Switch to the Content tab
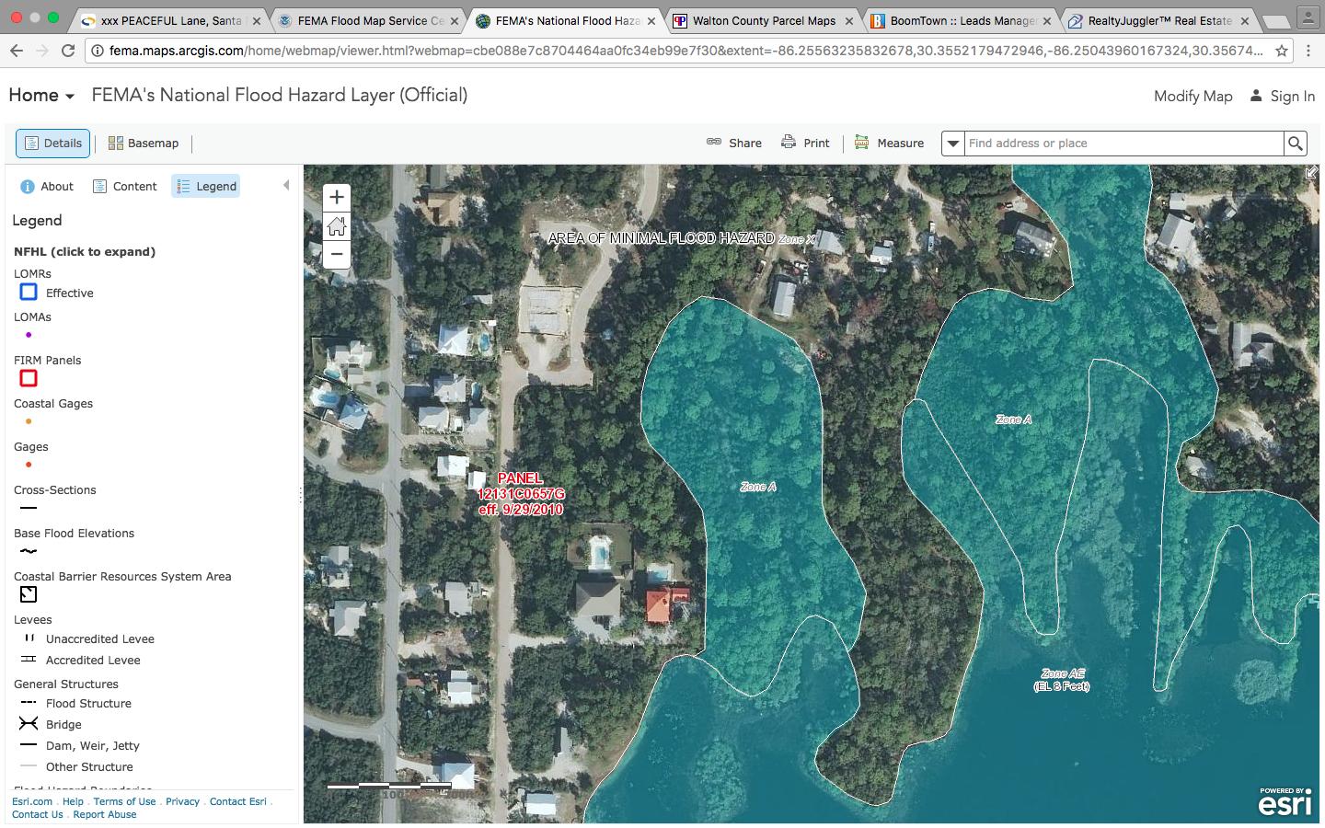Screen dimensions: 1325x828 click(125, 186)
